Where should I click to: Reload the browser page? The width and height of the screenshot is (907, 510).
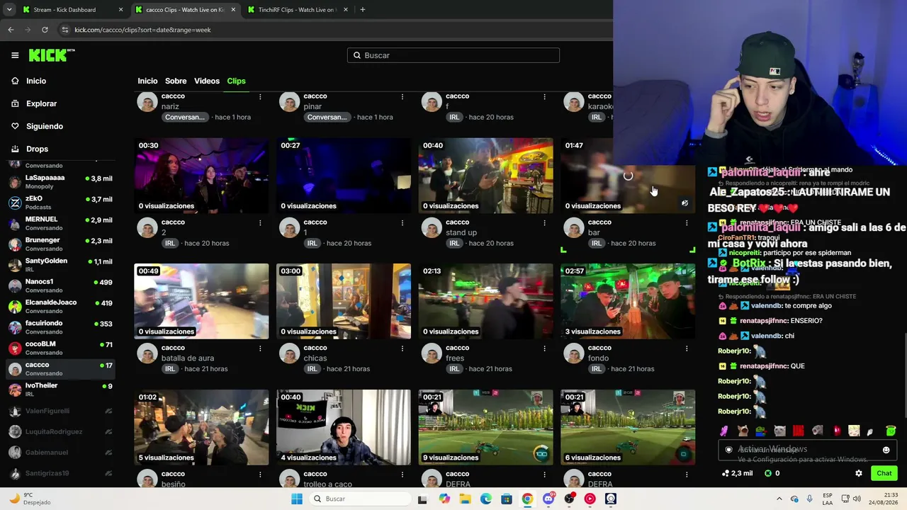[x=45, y=30]
